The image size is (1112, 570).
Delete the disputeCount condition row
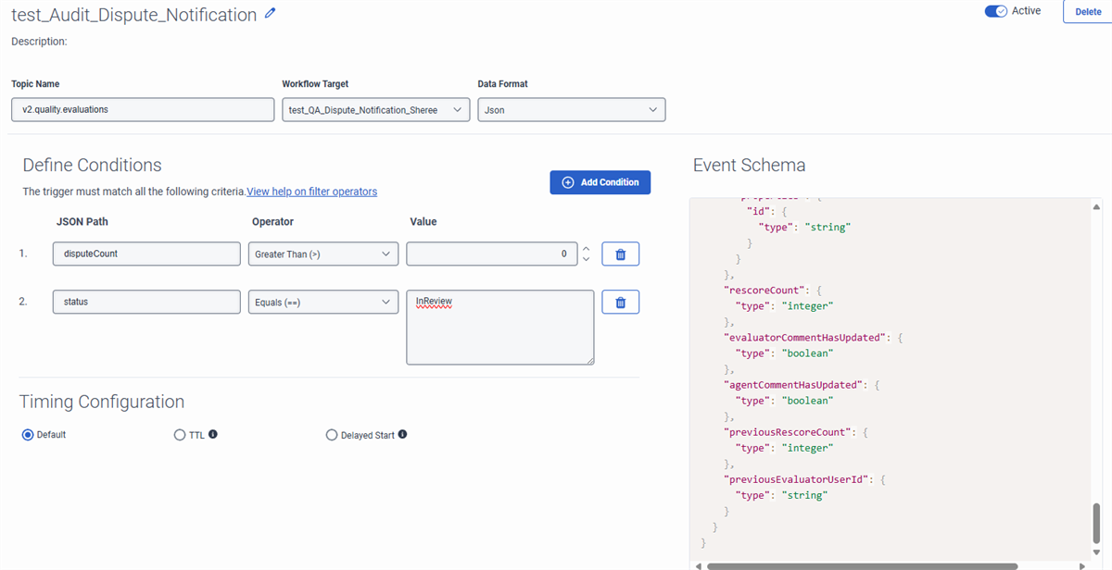[x=620, y=254]
